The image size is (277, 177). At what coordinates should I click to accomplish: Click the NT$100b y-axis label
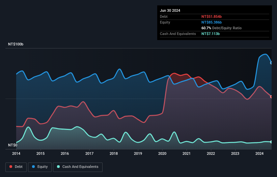point(16,44)
